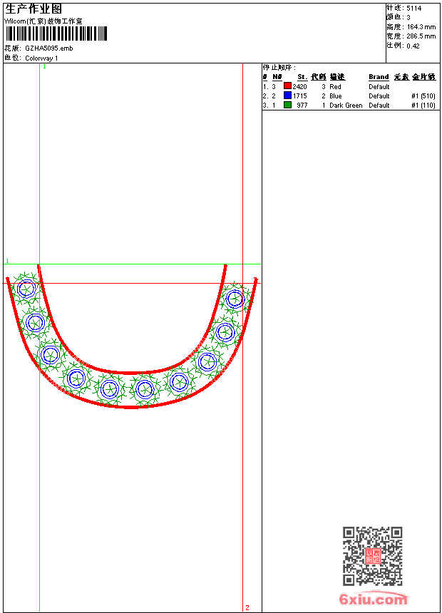This screenshot has height=613, width=442.
Task: Click the QR code at bottom right
Action: point(373,556)
